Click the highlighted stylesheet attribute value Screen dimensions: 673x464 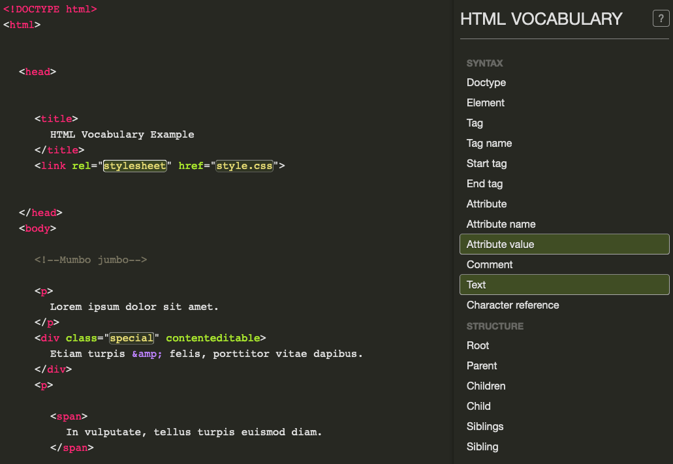(135, 166)
